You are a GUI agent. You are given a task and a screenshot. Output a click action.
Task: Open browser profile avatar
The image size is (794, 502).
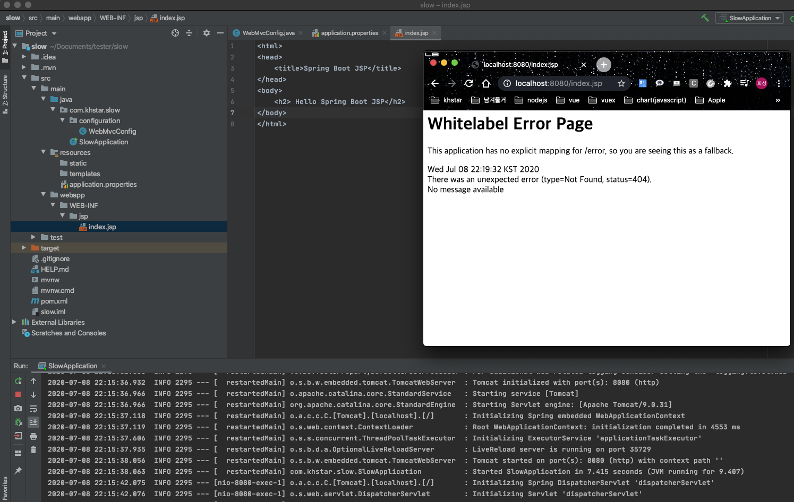point(762,83)
